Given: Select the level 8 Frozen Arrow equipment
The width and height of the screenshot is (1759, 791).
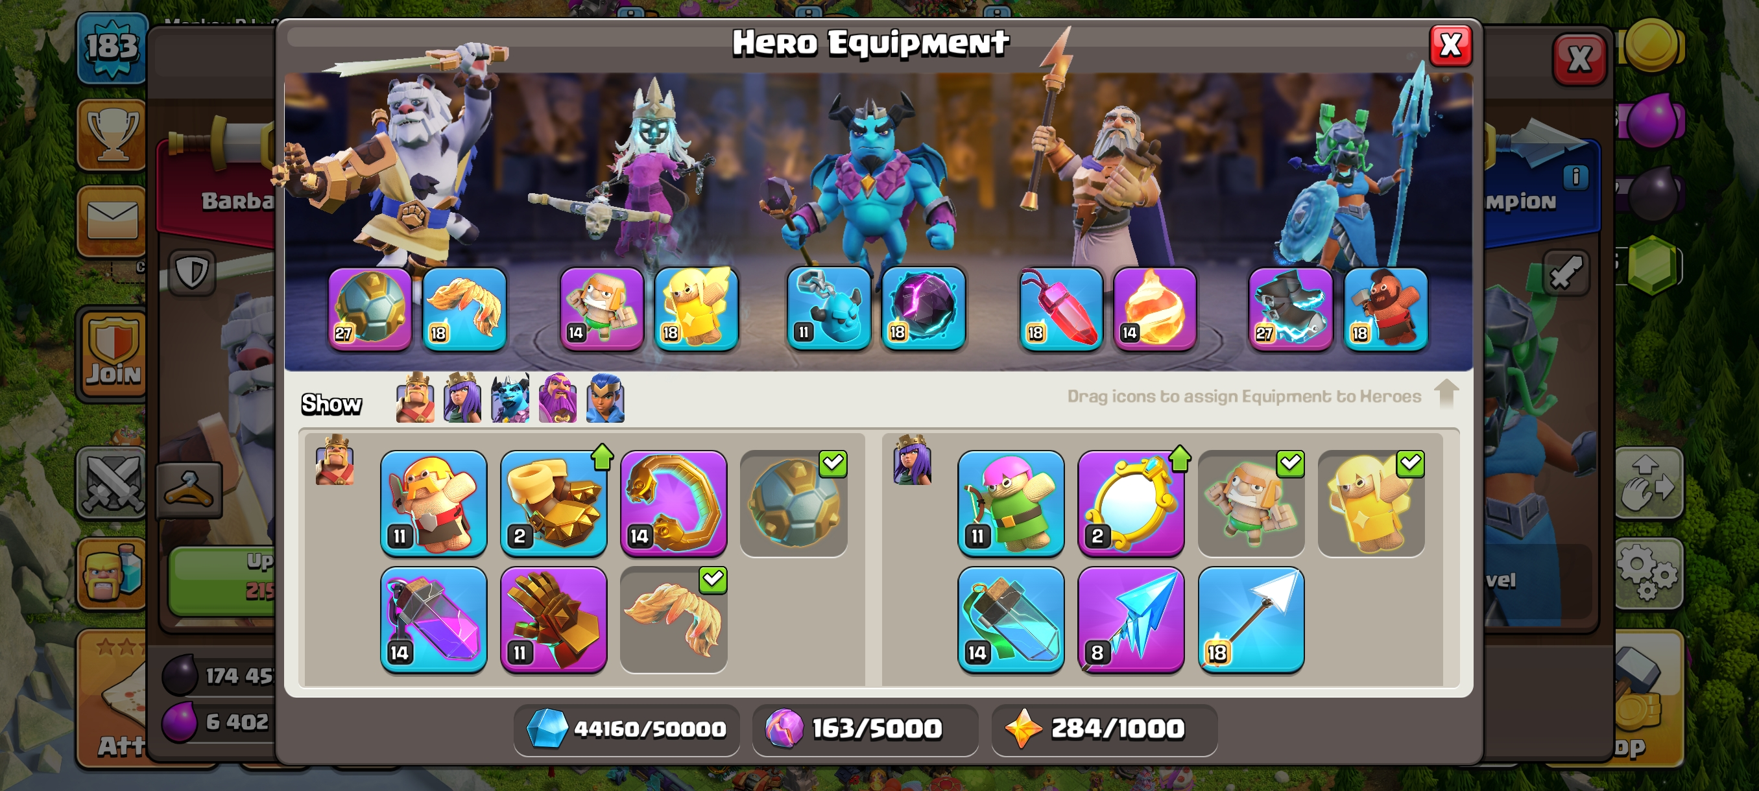Looking at the screenshot, I should pos(1131,620).
